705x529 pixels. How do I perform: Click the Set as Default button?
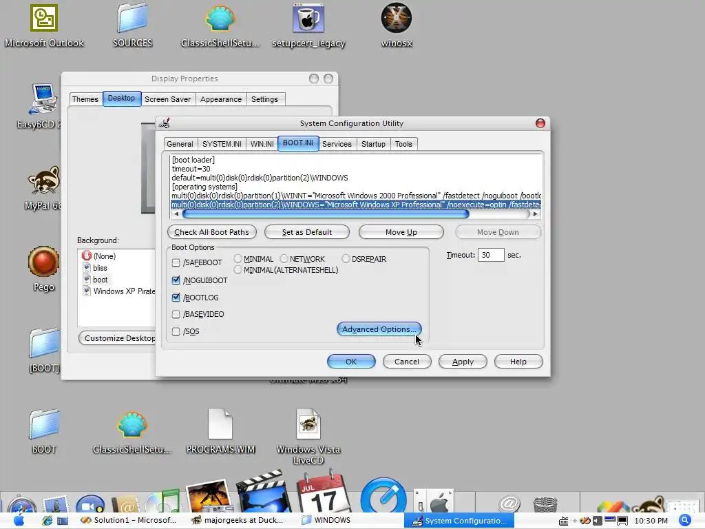pos(306,232)
